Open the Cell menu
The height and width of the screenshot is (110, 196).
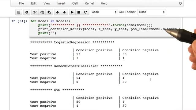click(x=75, y=3)
